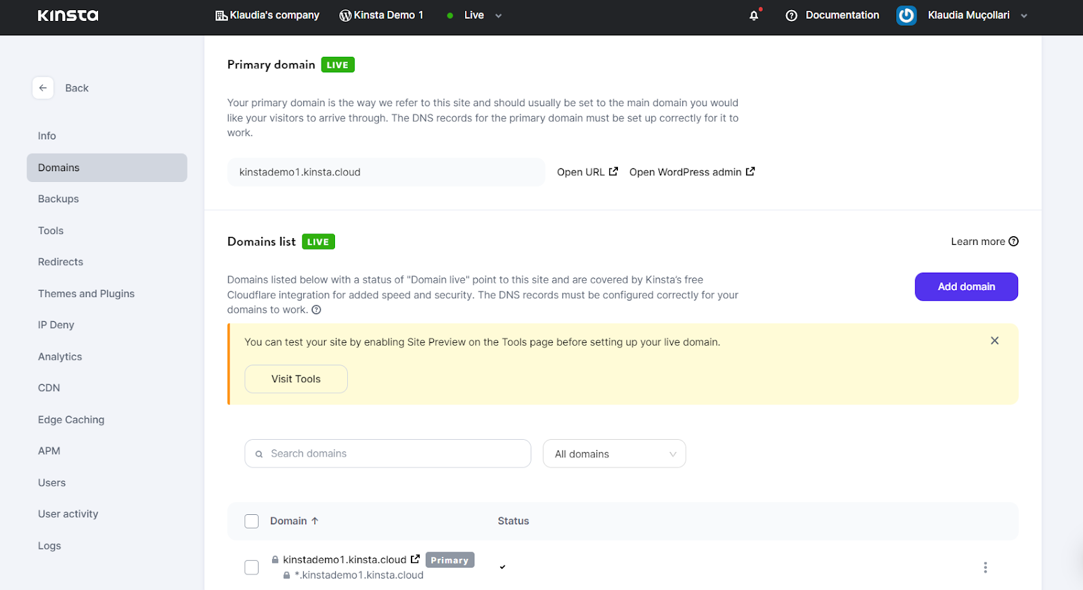Image resolution: width=1083 pixels, height=590 pixels.
Task: Click the Kinsta logo
Action: pos(68,15)
